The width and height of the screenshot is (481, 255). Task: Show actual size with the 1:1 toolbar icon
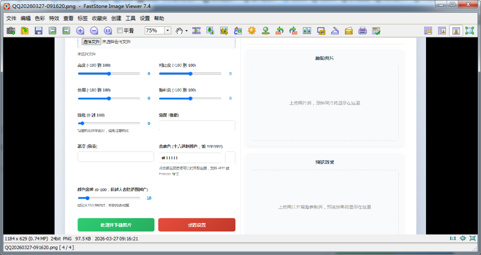(108, 31)
